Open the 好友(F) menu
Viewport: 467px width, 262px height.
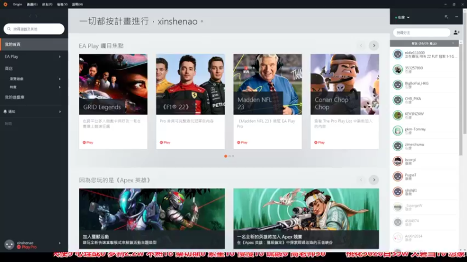coord(47,4)
